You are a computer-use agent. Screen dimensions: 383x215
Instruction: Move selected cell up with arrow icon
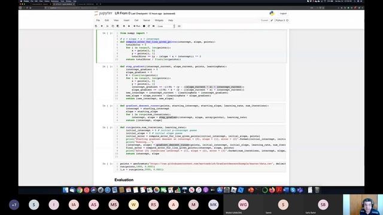(124, 26)
